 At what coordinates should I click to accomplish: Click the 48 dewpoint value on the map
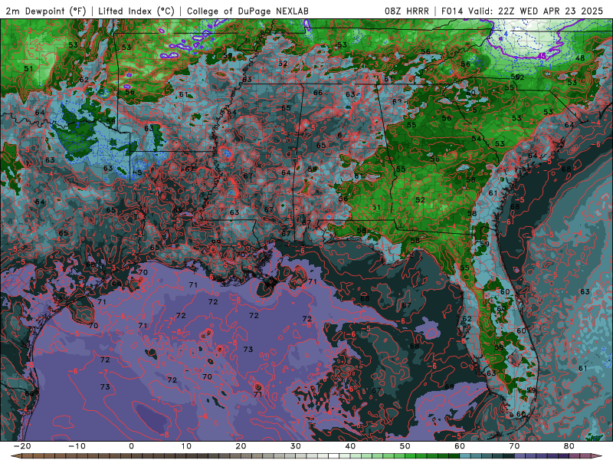[x=580, y=58]
